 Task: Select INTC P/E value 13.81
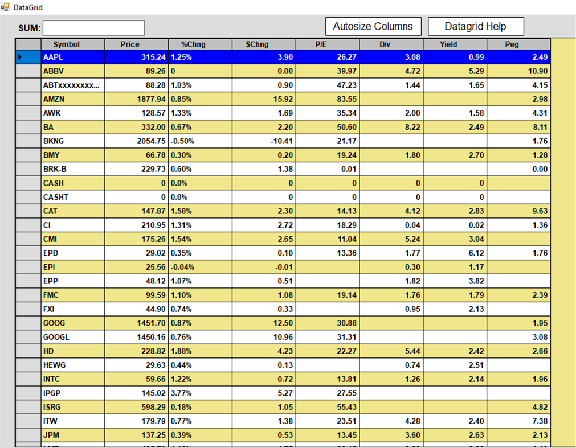click(x=328, y=379)
